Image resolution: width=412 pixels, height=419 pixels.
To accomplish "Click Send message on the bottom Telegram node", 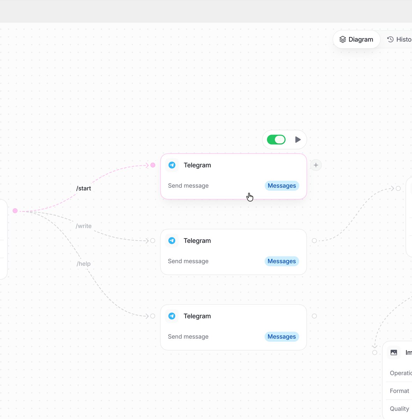I will [188, 336].
